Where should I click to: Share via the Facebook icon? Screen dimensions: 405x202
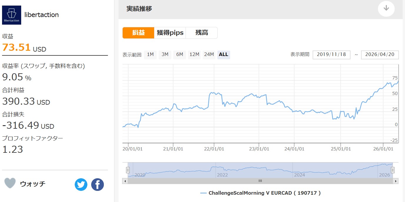[x=97, y=185]
